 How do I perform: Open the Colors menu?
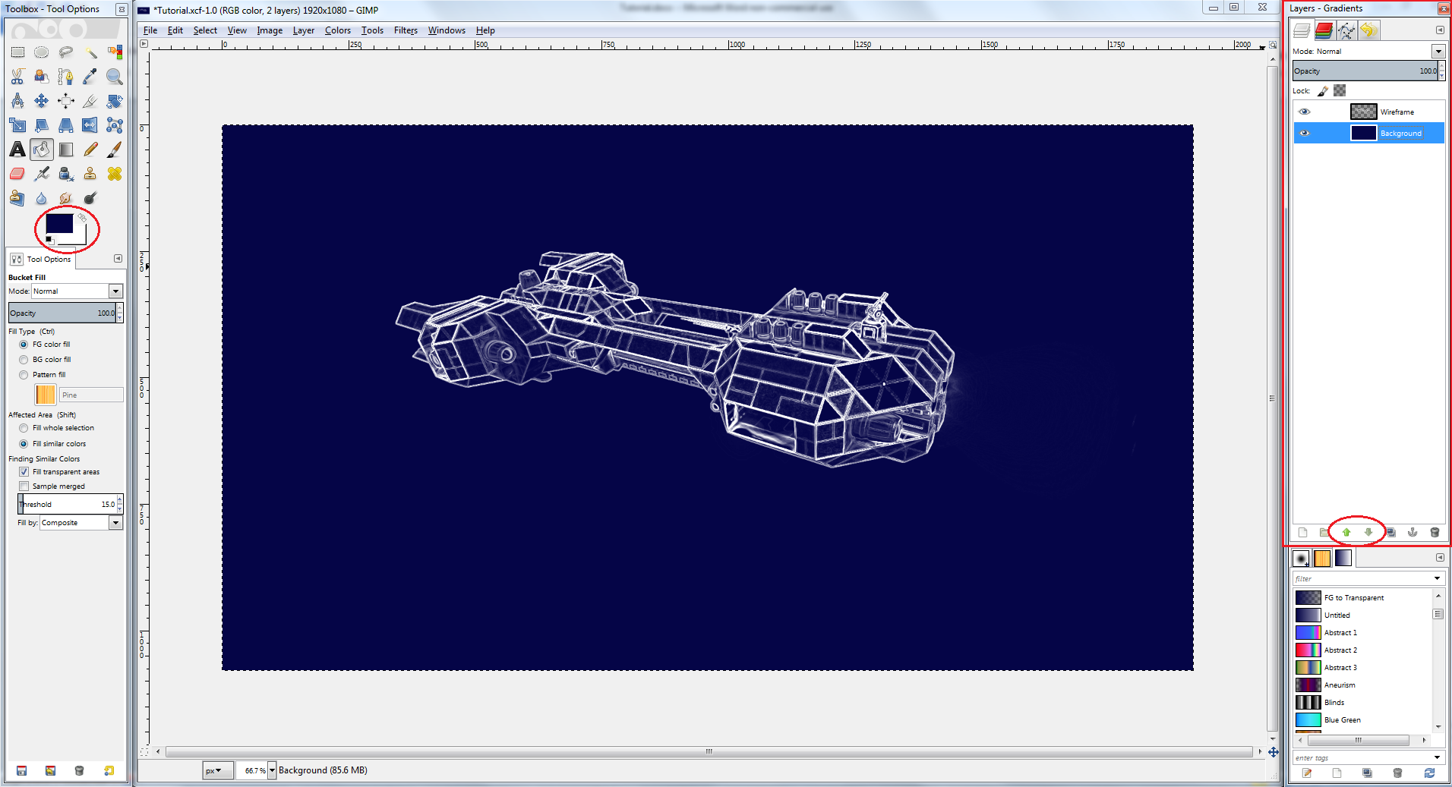point(337,30)
